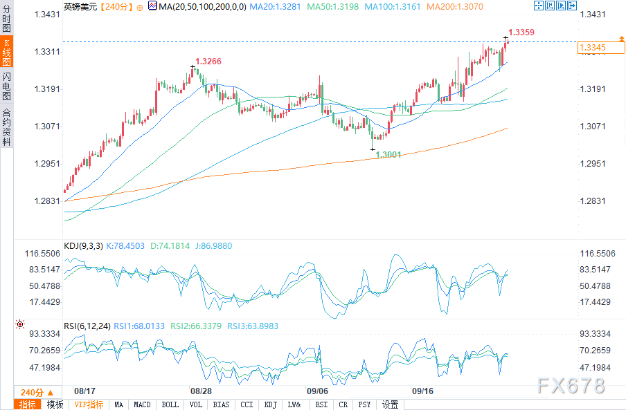
Task: Select the K线图 side tab
Action: [6, 53]
